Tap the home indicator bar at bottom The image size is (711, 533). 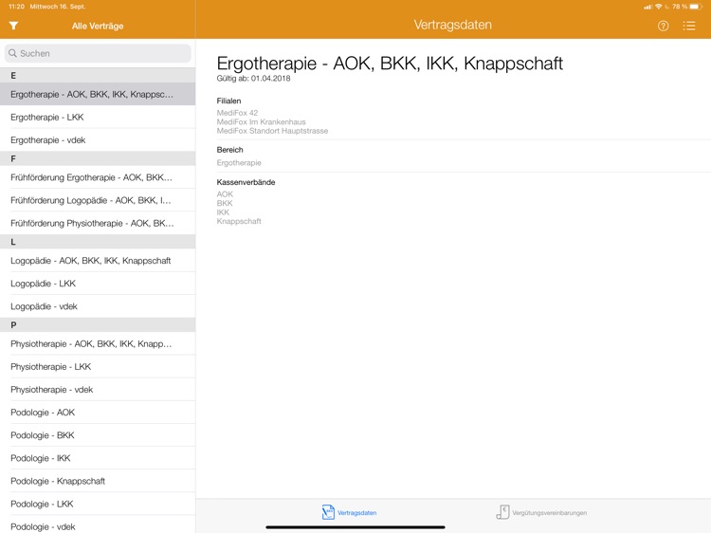click(x=355, y=527)
